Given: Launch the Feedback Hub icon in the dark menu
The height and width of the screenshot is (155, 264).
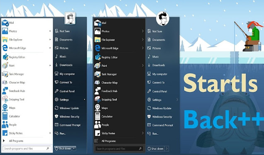Looking at the screenshot, I should (x=97, y=91).
